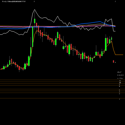
Task: Click the level label 6
Action: [119, 90]
